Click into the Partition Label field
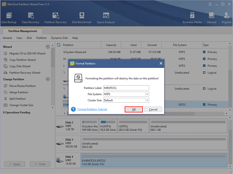Screen dimensions: 233x174 click(x=126, y=88)
